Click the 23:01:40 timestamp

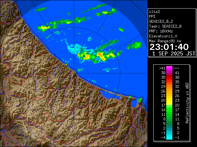pos(169,47)
